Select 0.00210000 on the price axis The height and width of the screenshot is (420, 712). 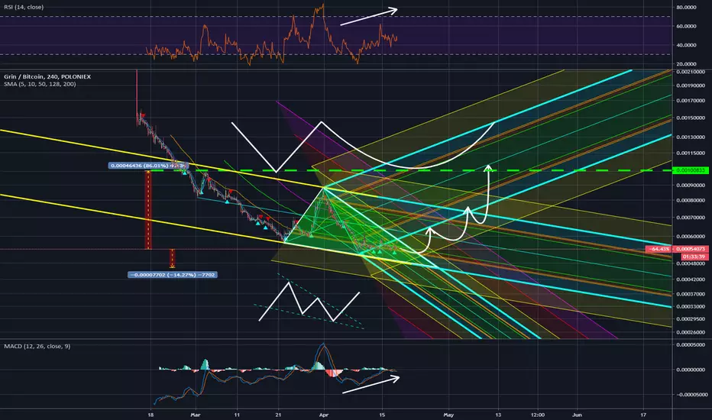tap(691, 72)
